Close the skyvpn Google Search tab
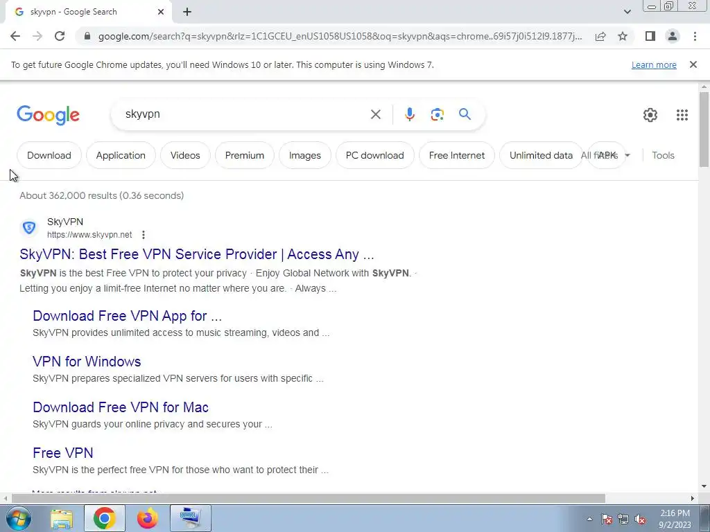 161,12
